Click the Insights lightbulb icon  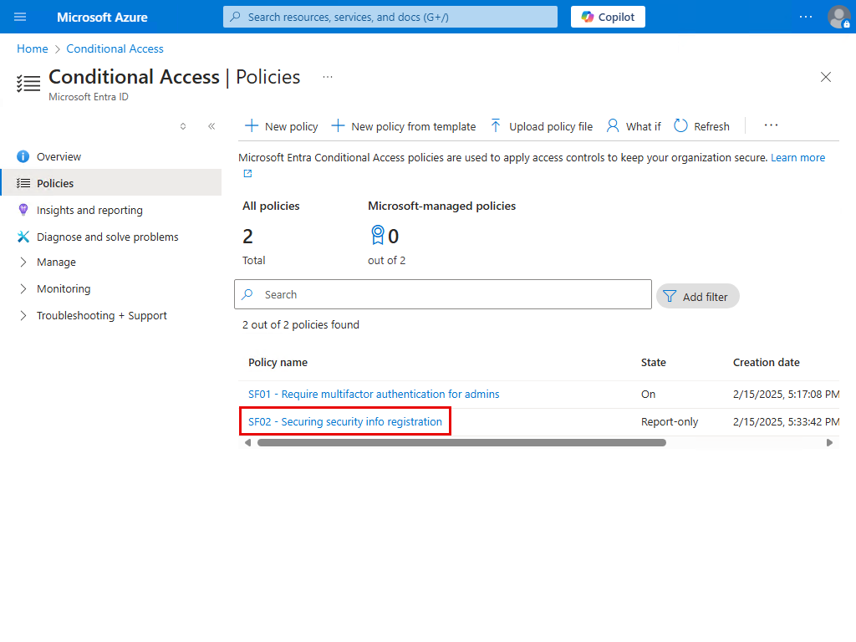coord(23,210)
